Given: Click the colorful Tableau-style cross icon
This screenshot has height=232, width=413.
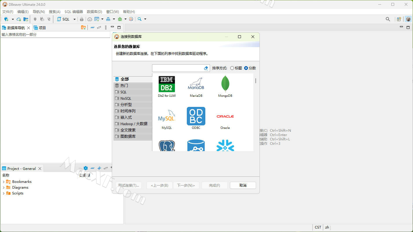Looking at the screenshot, I should click(x=131, y=19).
